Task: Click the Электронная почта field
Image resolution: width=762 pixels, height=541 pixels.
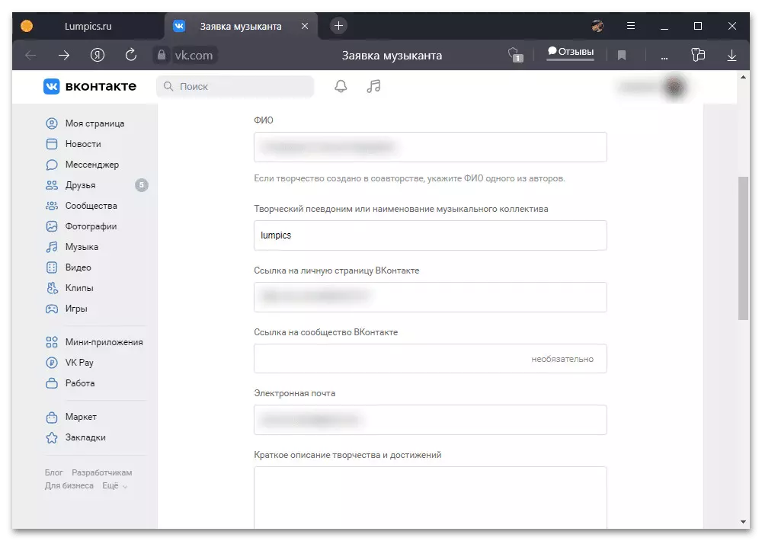Action: coord(430,420)
